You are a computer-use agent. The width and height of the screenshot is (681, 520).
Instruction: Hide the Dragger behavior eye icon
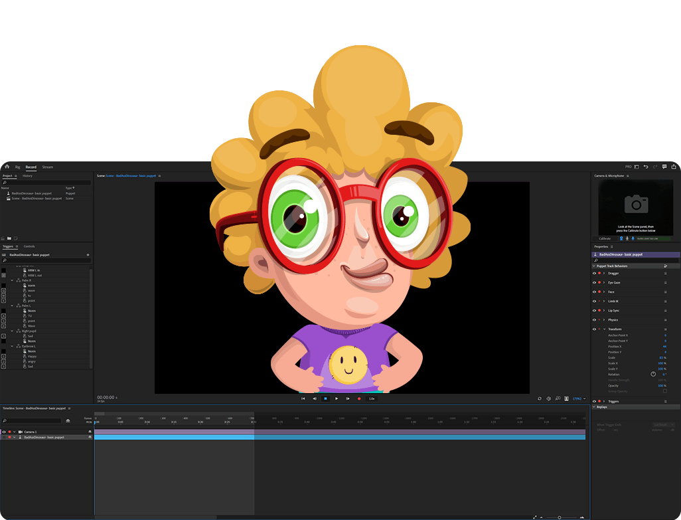click(x=594, y=273)
